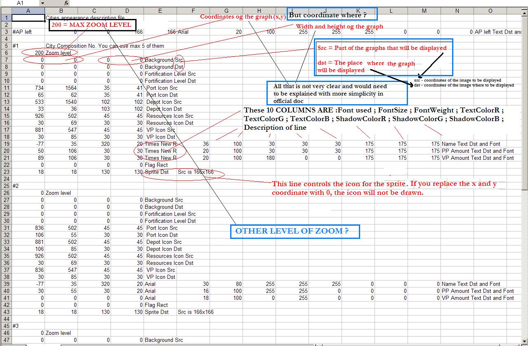
Task: Select the "#AP left" cell
Action: pyautogui.click(x=28, y=32)
